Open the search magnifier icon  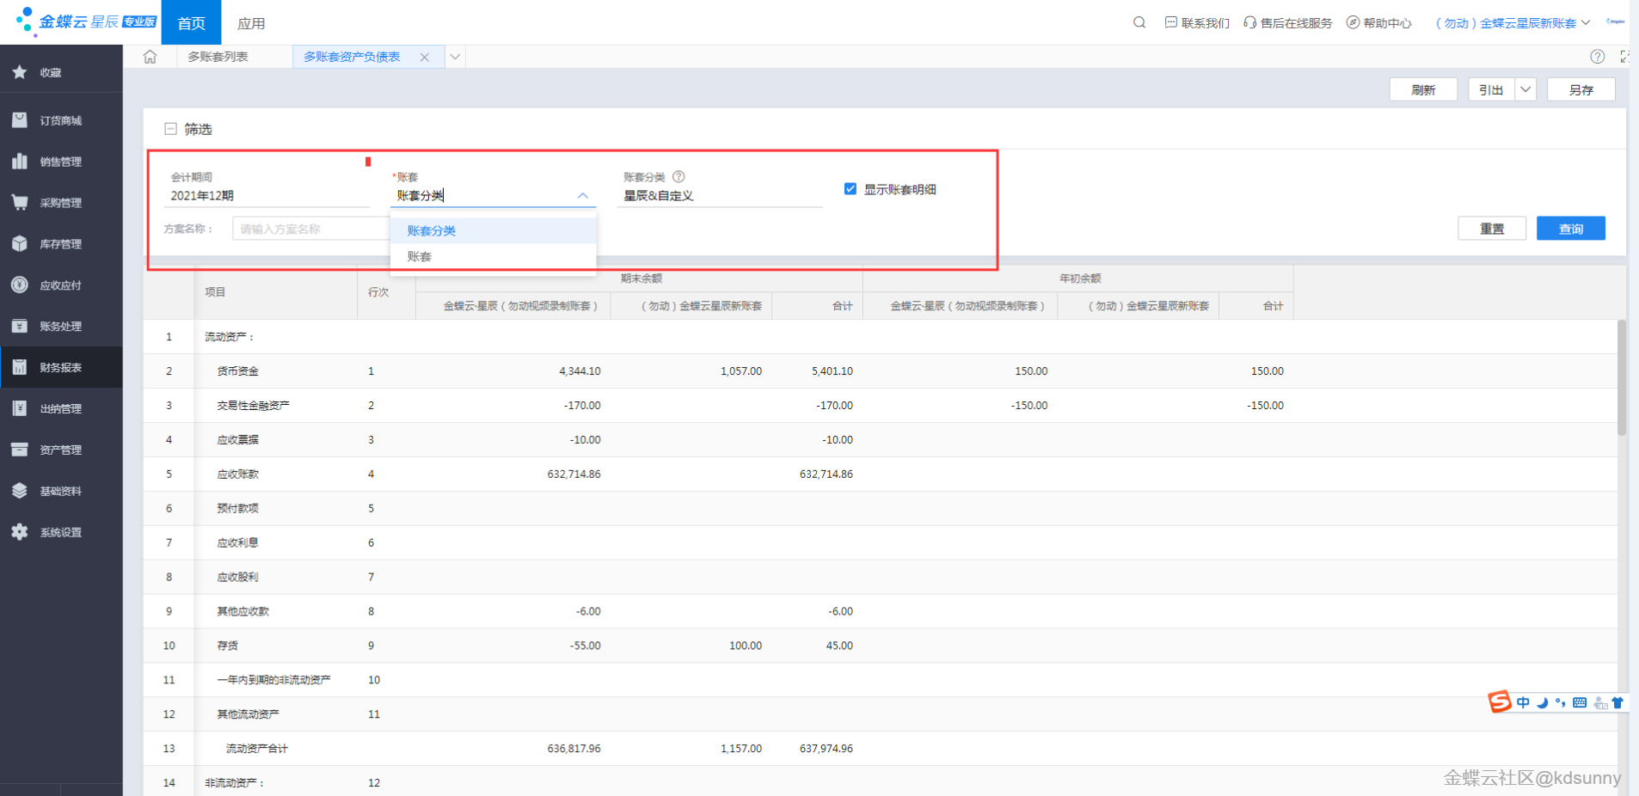[1139, 22]
